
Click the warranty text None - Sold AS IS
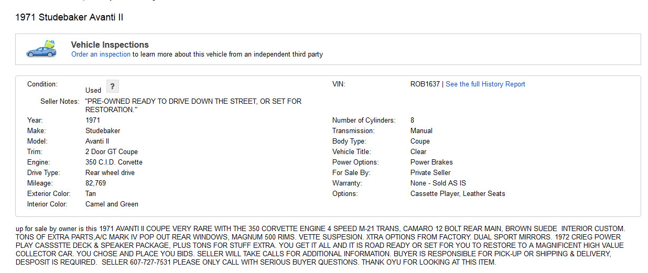click(438, 183)
